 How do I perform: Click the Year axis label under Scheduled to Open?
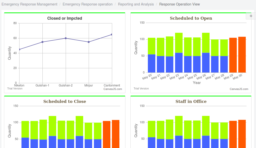click(x=197, y=83)
